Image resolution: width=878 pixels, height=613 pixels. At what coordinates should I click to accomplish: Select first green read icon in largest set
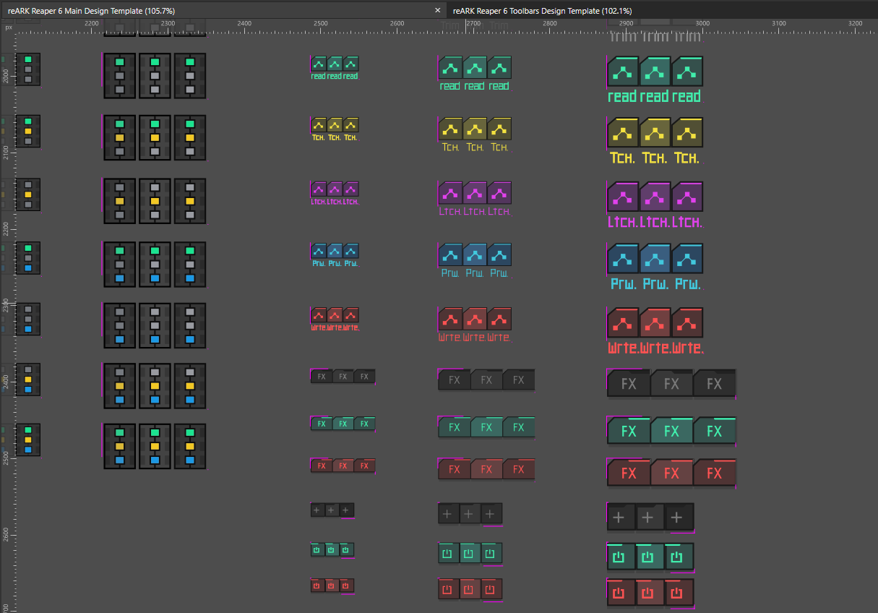click(623, 72)
